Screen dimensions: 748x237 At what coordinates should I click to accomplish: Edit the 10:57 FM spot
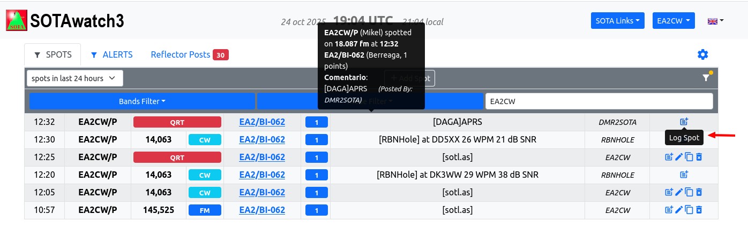point(679,210)
